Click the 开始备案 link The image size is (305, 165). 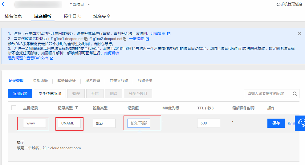tap(158, 33)
